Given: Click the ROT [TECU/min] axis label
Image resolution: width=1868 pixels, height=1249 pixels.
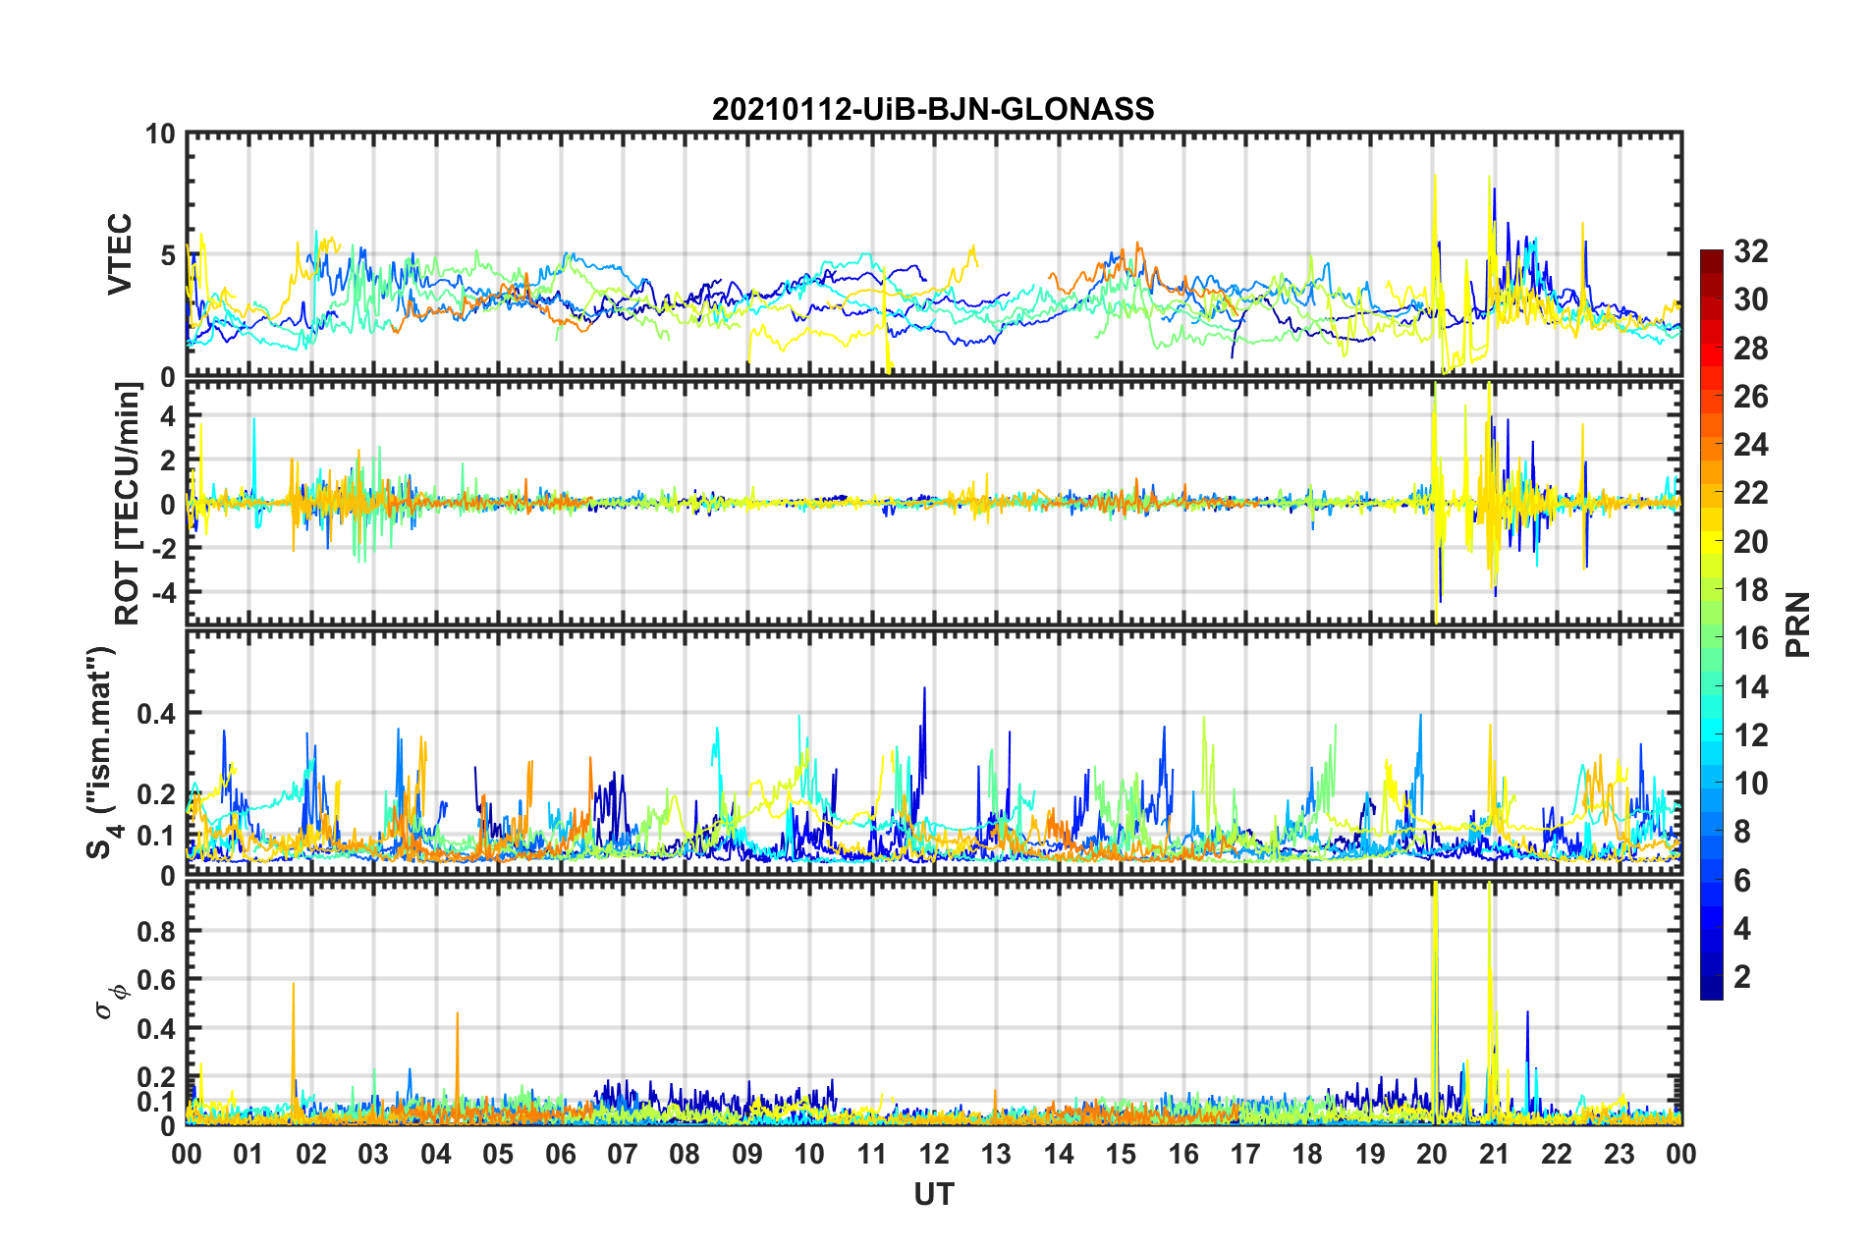Looking at the screenshot, I should [128, 504].
